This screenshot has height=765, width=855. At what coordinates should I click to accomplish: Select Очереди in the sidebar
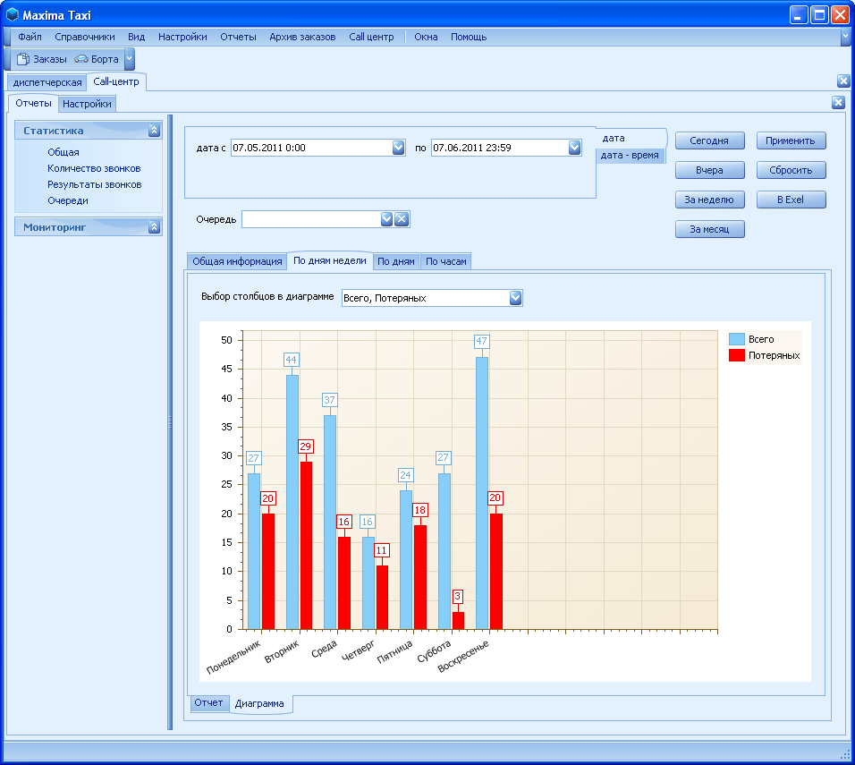[68, 200]
